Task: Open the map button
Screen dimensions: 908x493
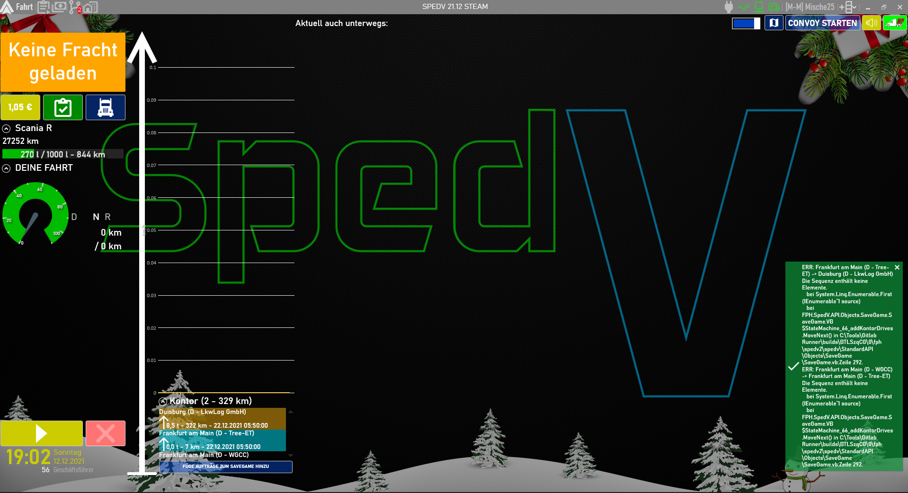Action: point(774,23)
